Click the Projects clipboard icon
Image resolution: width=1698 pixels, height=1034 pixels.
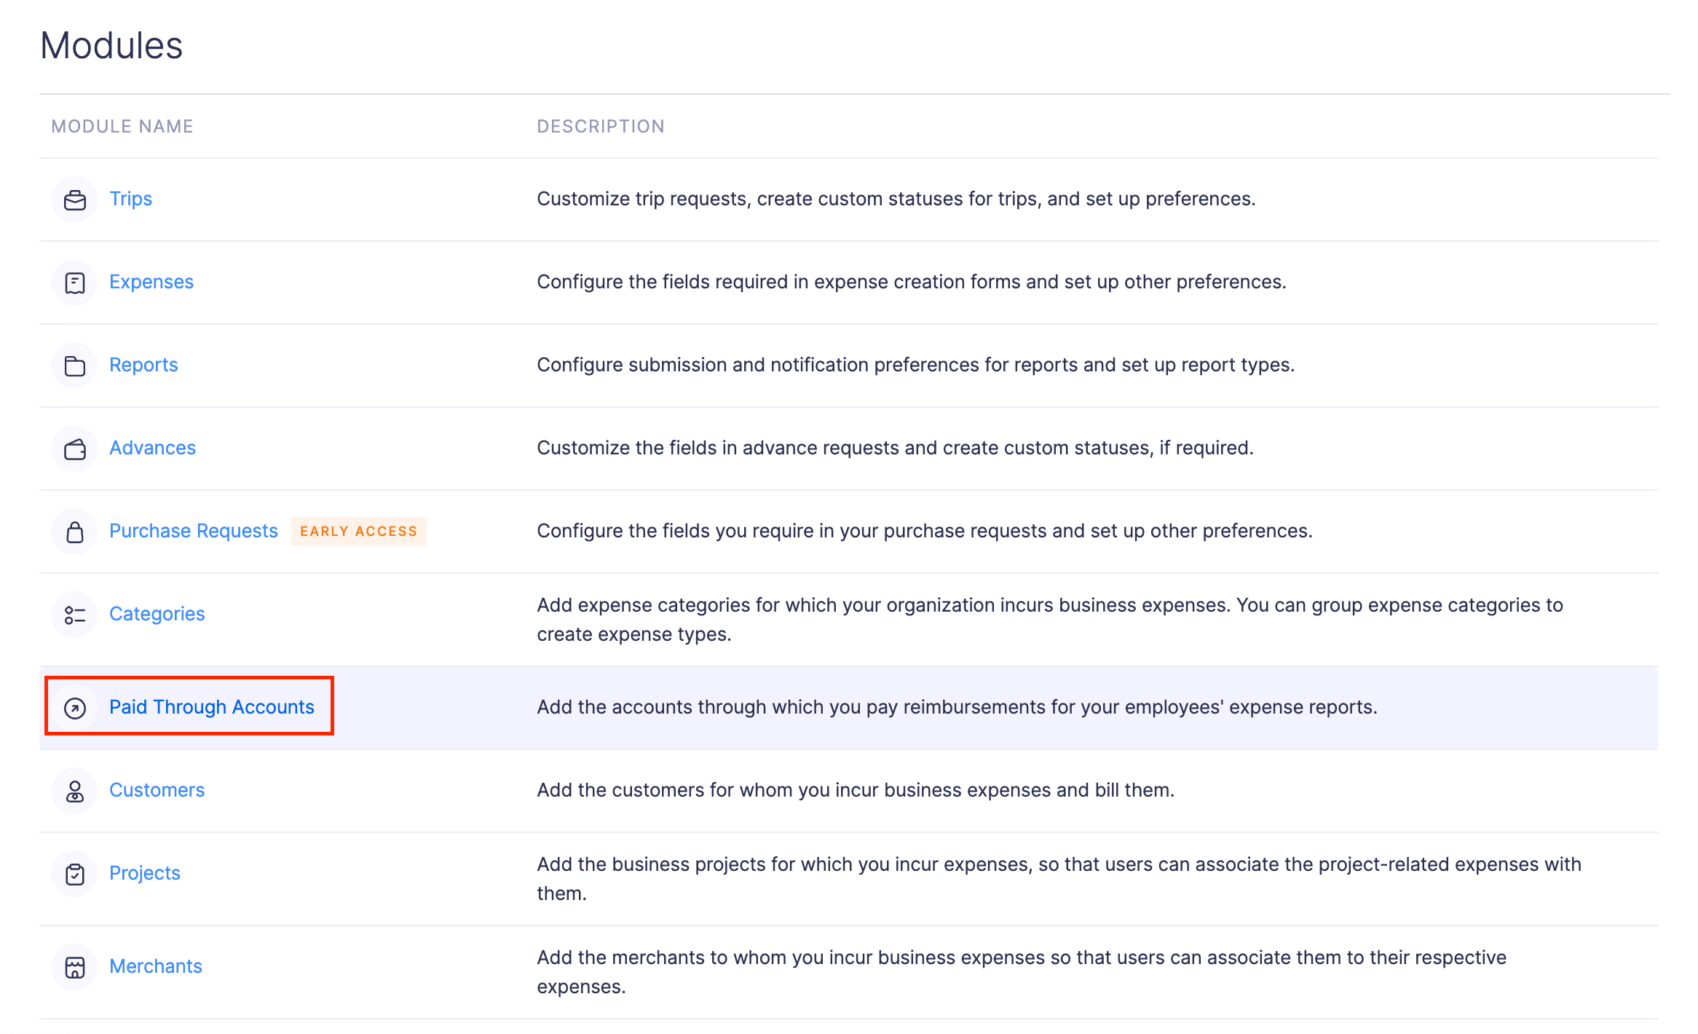[x=75, y=874]
